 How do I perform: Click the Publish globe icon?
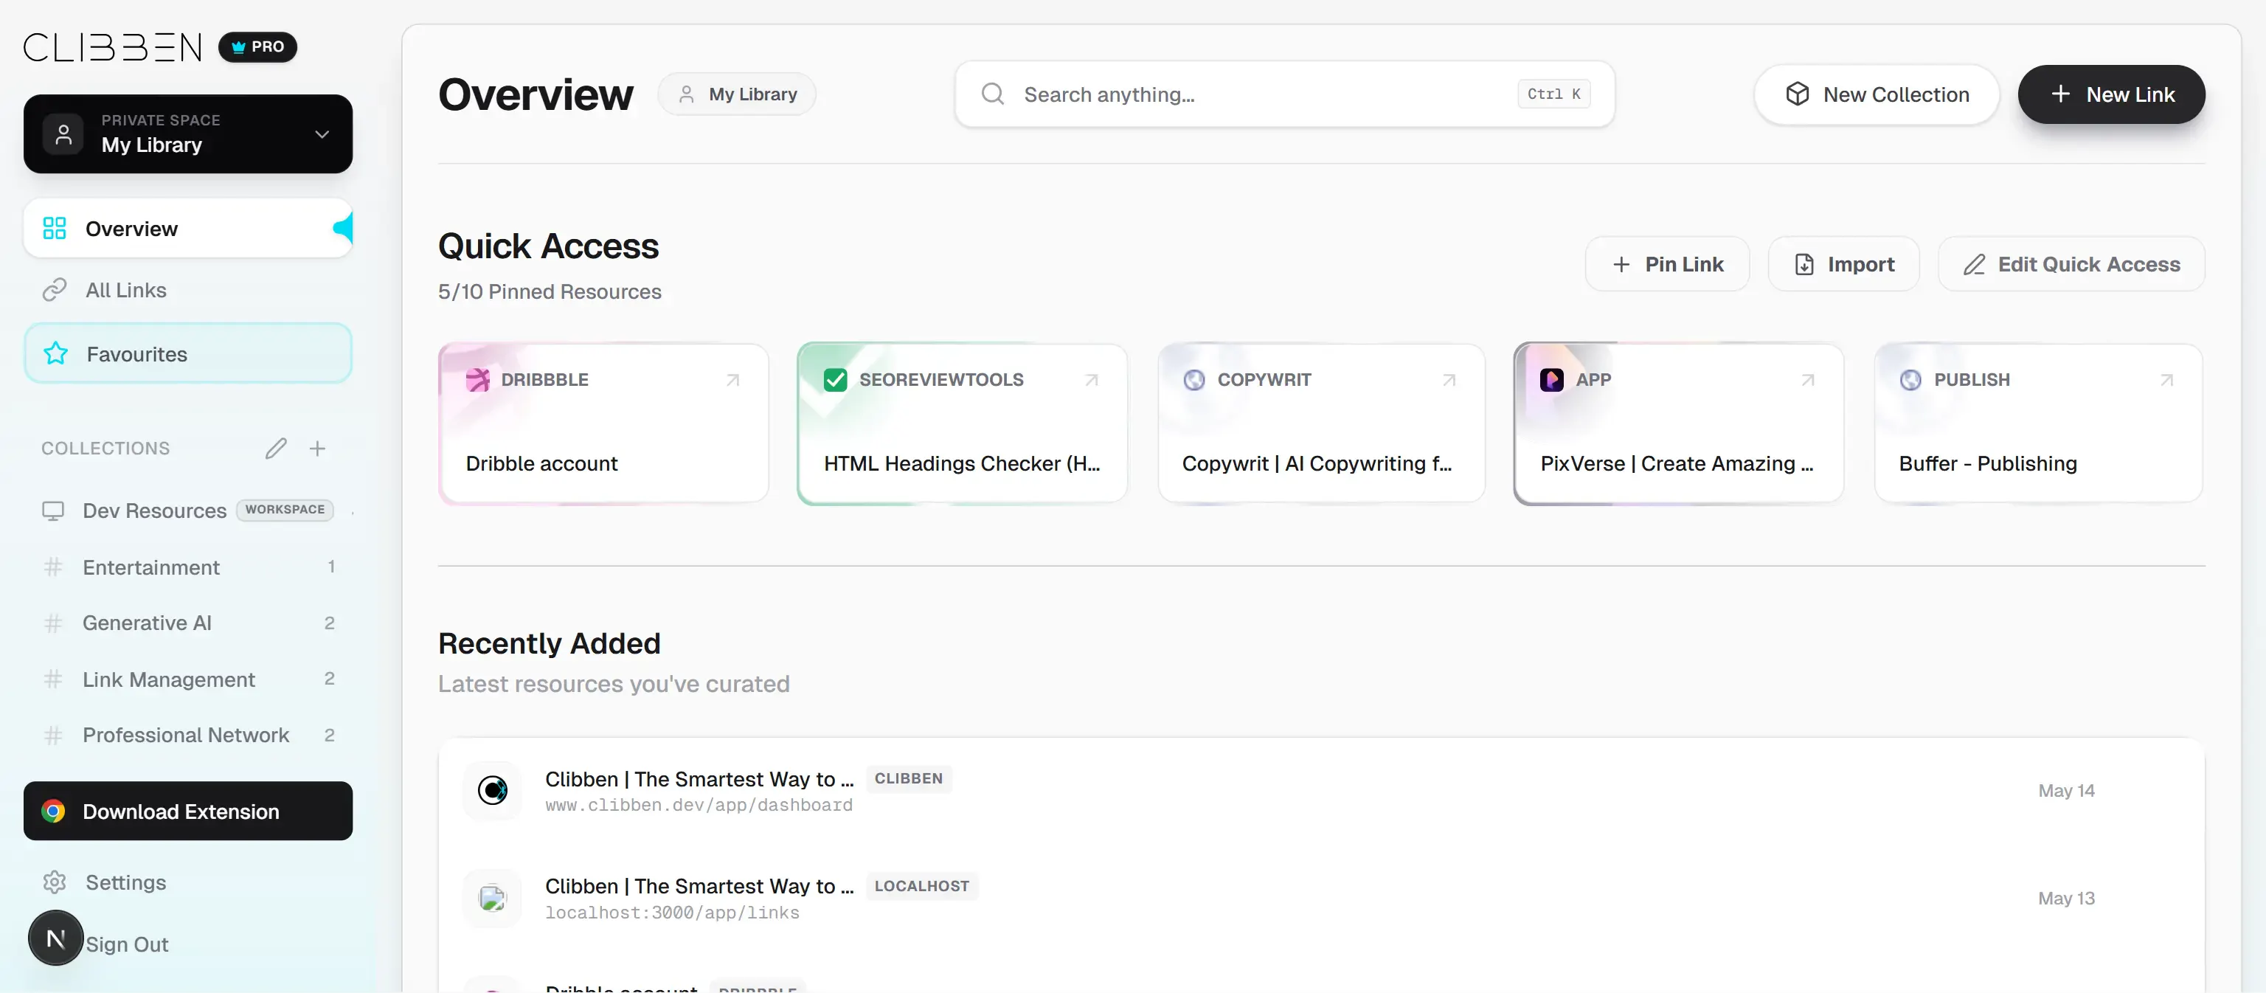pyautogui.click(x=1910, y=380)
